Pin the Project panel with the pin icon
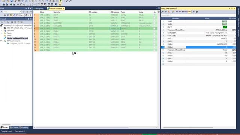 pos(28,19)
